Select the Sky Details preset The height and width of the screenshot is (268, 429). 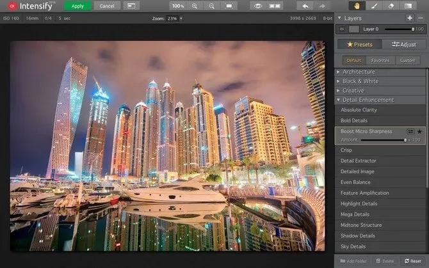pyautogui.click(x=353, y=246)
